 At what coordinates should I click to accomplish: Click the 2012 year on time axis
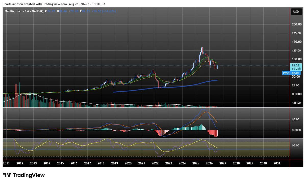[x=20, y=163]
